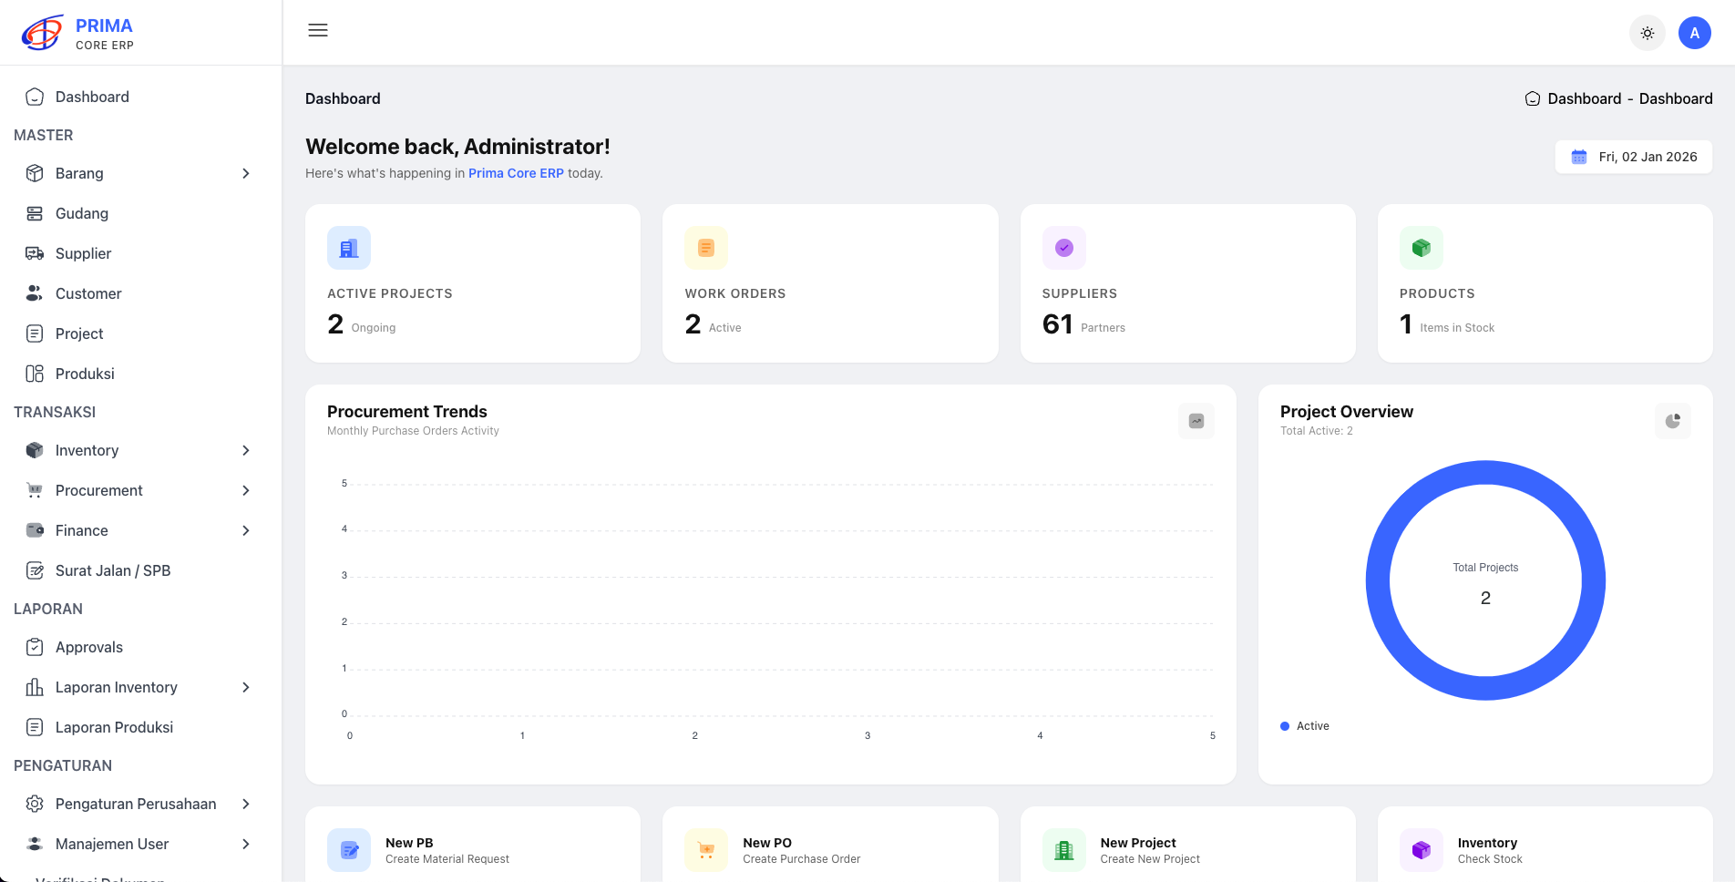
Task: Click Create New Project quick action
Action: 1188,850
